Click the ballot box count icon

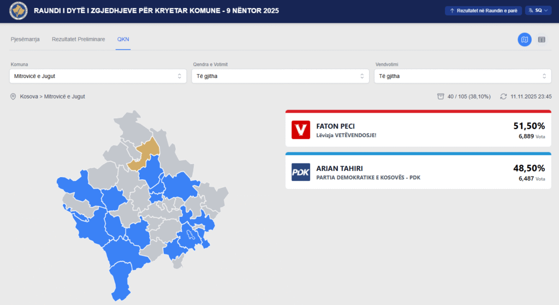coord(441,96)
